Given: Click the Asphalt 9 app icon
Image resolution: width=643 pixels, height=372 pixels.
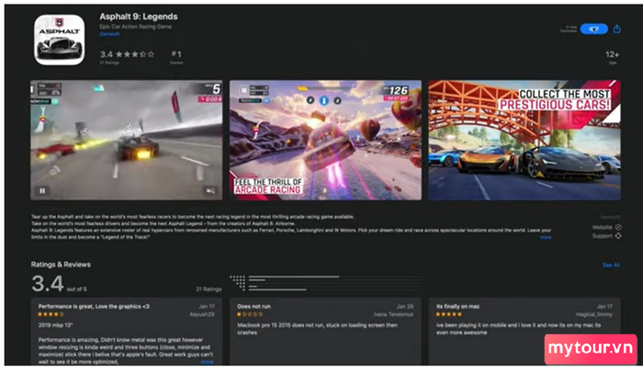Looking at the screenshot, I should pyautogui.click(x=60, y=39).
